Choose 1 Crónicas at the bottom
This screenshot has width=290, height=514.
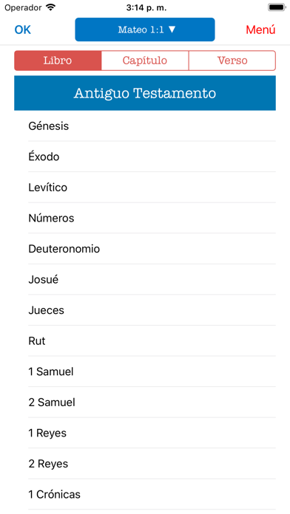coord(145,494)
